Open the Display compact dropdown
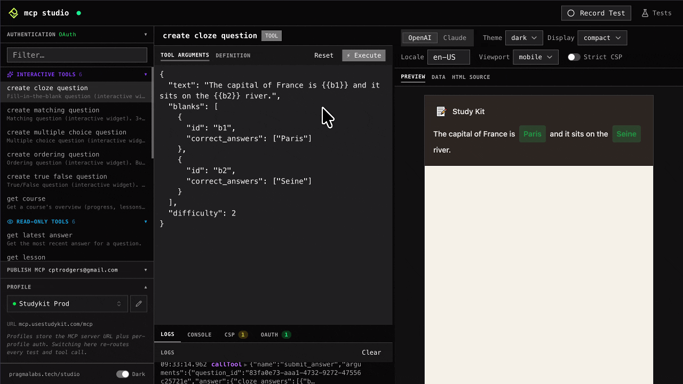 (x=602, y=38)
